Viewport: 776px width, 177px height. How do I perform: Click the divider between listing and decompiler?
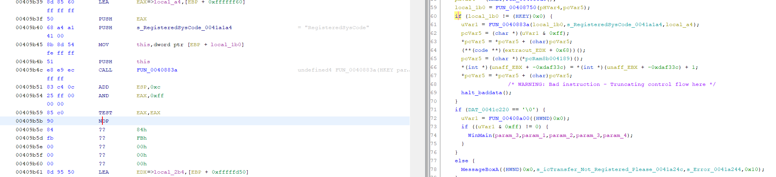[x=427, y=88]
